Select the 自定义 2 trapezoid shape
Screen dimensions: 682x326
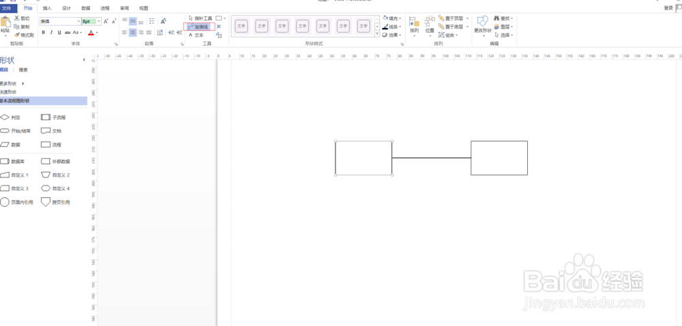point(55,175)
